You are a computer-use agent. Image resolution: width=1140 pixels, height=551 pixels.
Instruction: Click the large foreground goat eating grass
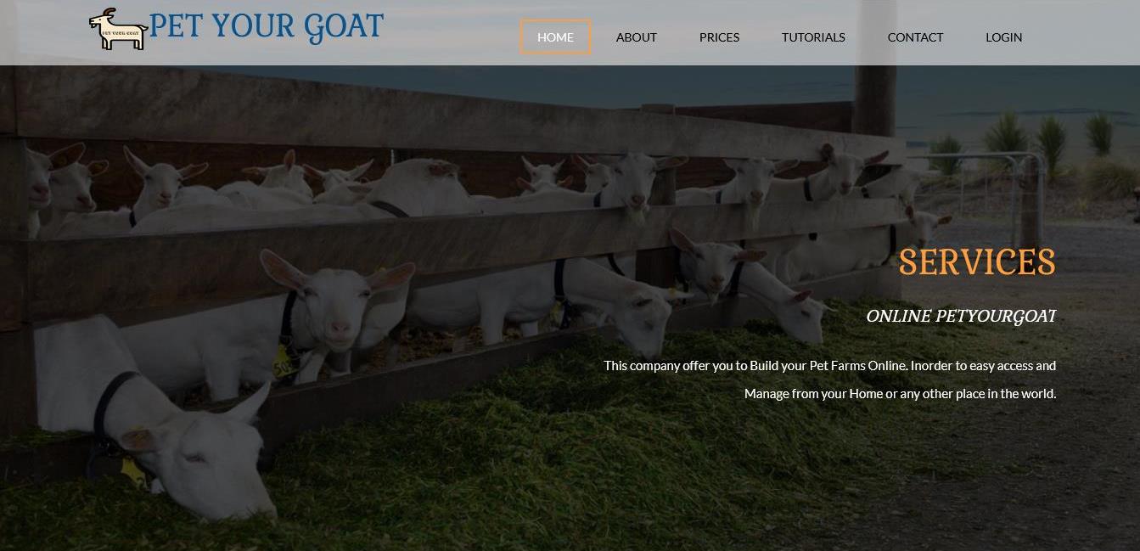coord(153,416)
